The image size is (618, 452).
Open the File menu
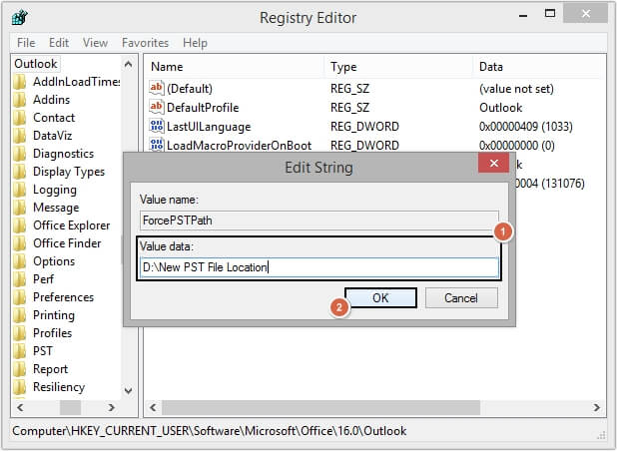click(26, 43)
